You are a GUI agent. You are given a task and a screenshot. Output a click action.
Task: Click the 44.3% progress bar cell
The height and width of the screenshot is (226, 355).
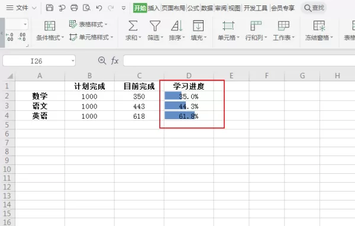coord(189,106)
